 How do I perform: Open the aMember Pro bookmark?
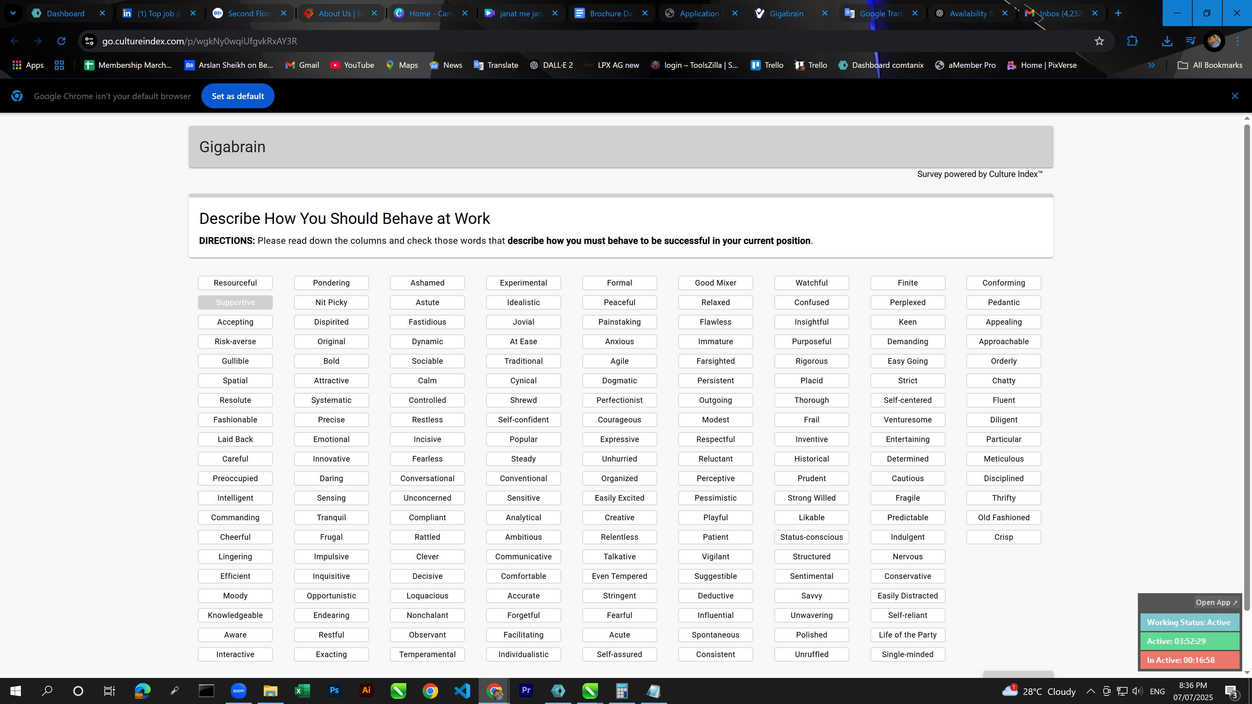[x=965, y=65]
